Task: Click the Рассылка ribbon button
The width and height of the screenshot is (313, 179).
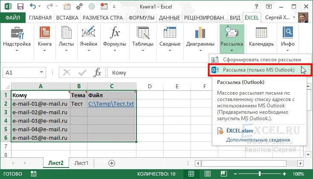Action: pos(232,39)
